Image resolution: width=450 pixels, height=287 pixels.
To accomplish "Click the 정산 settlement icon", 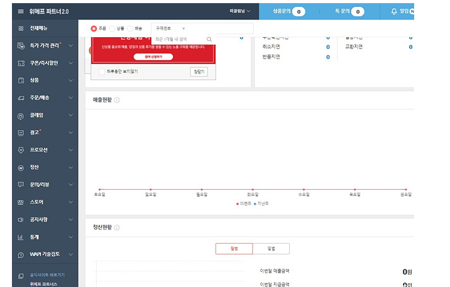I will tap(21, 168).
